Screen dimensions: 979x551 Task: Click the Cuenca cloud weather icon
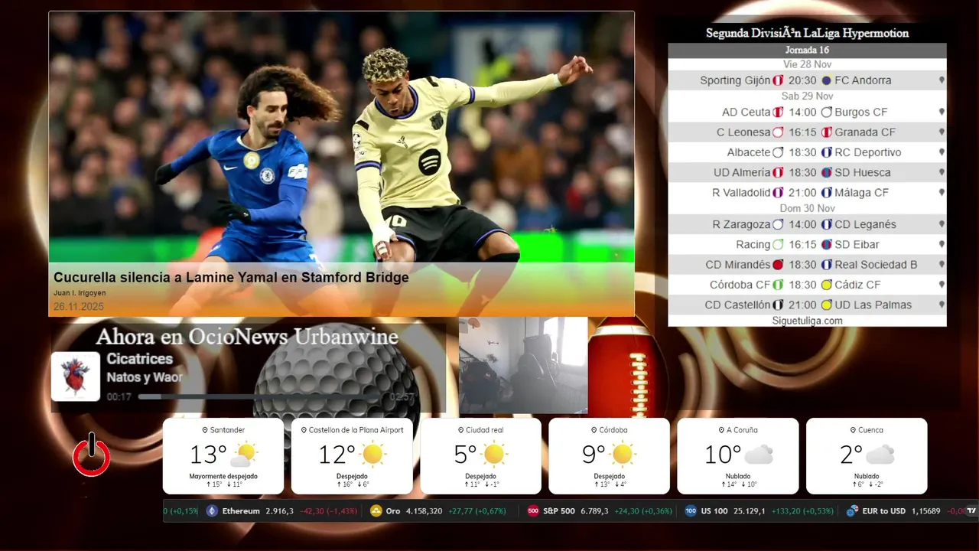[x=880, y=455]
